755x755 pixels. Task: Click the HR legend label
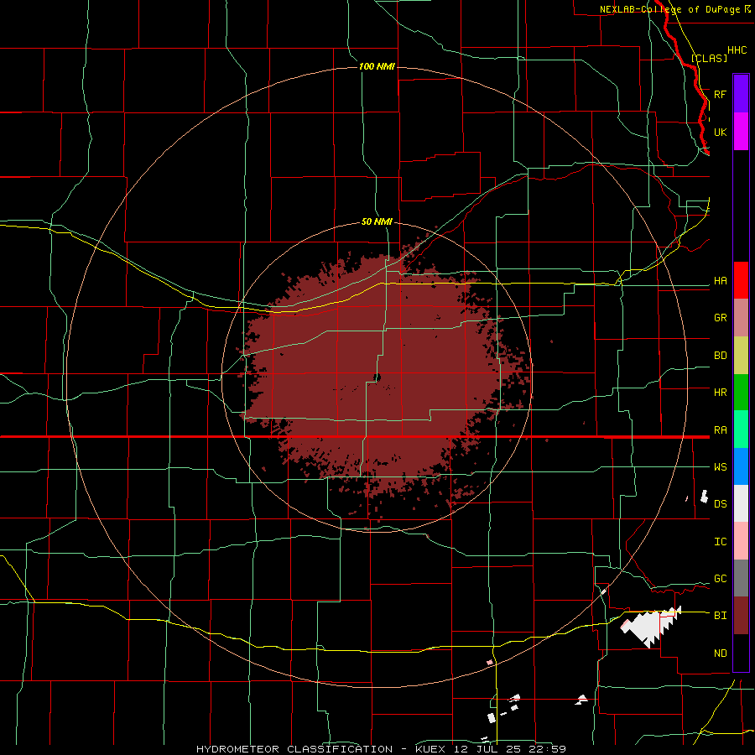click(720, 393)
